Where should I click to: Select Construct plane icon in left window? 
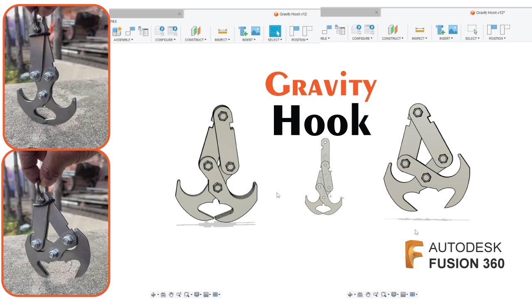[x=196, y=31]
